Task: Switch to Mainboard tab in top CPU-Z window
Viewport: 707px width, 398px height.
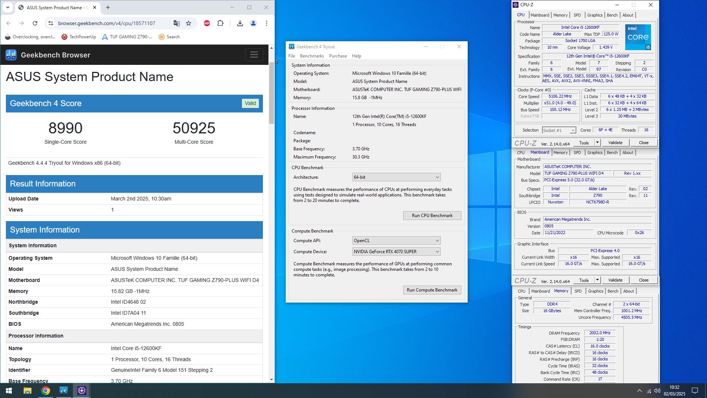Action: (x=540, y=15)
